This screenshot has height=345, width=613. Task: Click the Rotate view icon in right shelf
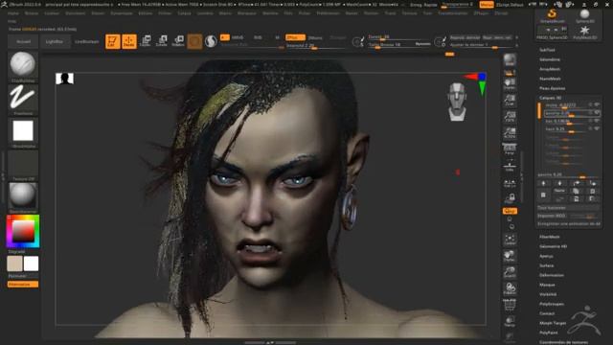(x=510, y=288)
